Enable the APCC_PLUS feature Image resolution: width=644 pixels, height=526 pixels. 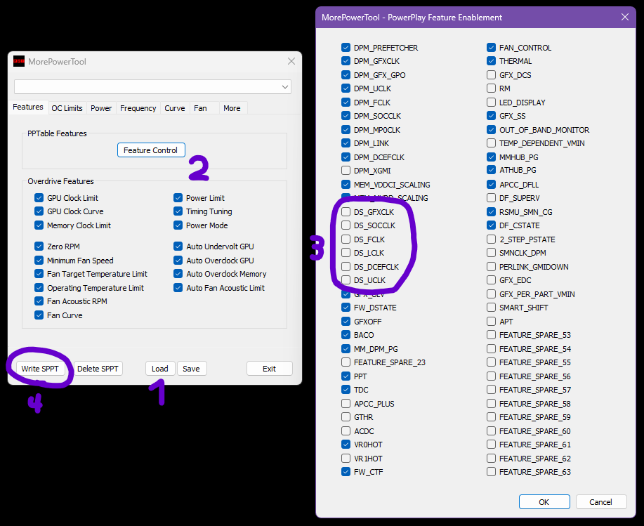point(346,403)
